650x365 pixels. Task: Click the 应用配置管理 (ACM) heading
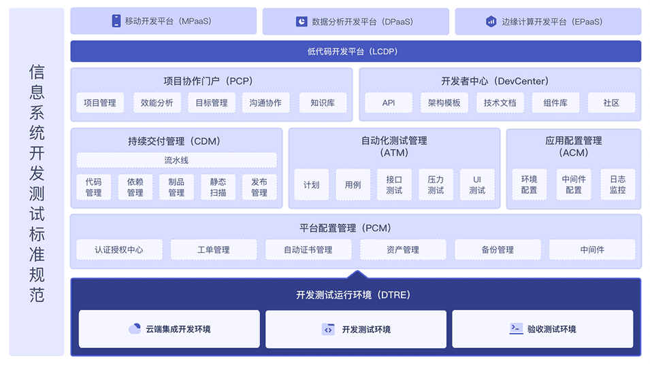tap(574, 147)
